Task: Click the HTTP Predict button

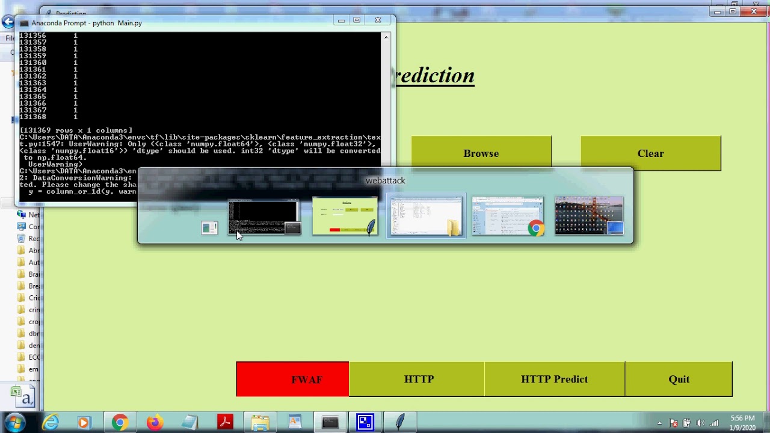Action: pos(555,379)
